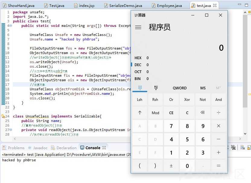Click the backspace key in calculator
This screenshot has width=251, height=183.
coord(203,113)
